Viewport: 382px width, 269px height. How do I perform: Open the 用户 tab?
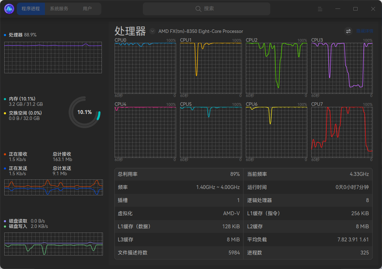click(87, 9)
